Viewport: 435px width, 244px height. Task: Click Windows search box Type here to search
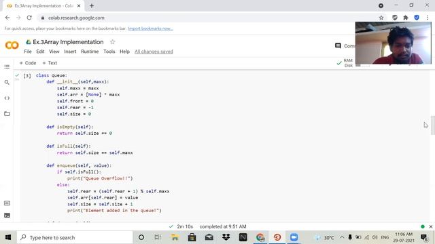75,237
